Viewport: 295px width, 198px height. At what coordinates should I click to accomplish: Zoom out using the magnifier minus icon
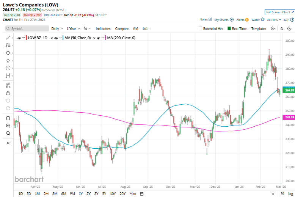[x=8, y=133]
